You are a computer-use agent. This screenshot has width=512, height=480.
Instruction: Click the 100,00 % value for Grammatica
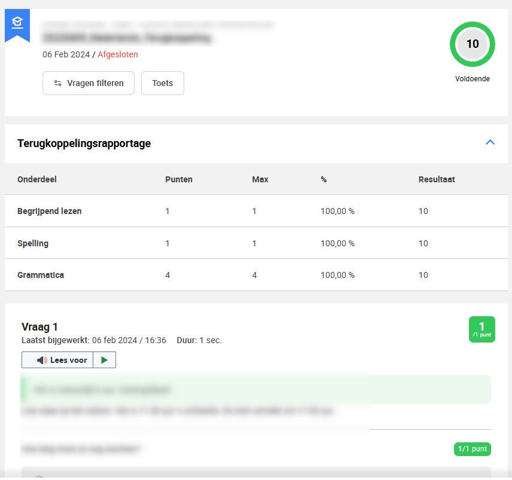pos(337,275)
